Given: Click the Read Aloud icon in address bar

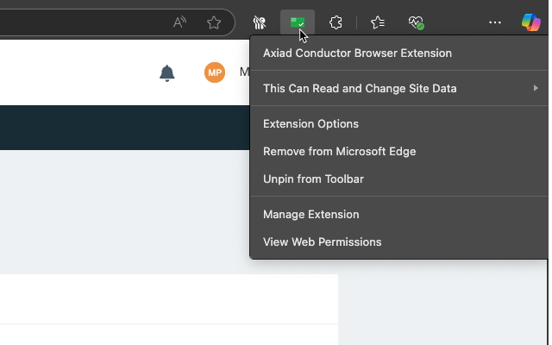Looking at the screenshot, I should pos(179,23).
